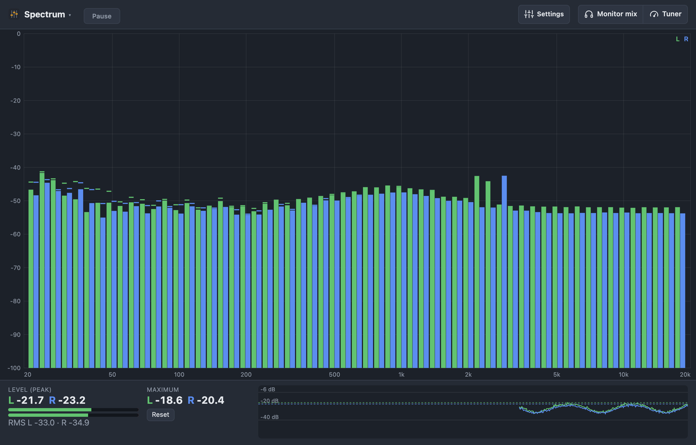The width and height of the screenshot is (696, 445).
Task: Click the R -23.2 peak value
Action: point(67,400)
